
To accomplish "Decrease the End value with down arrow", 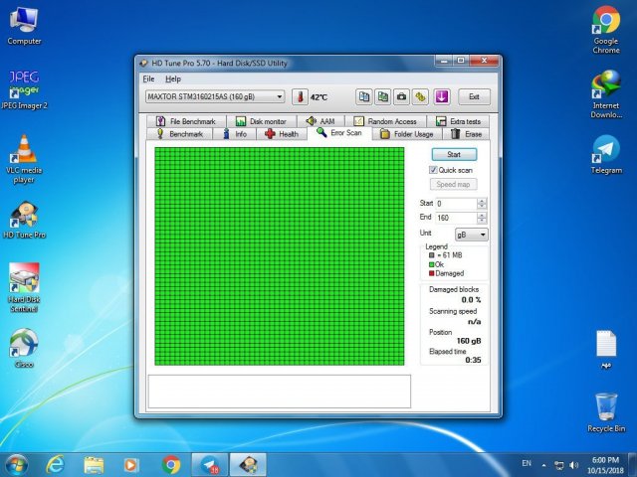I will pyautogui.click(x=483, y=221).
